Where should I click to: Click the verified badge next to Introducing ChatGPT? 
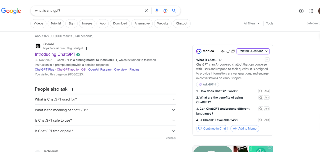point(78,55)
